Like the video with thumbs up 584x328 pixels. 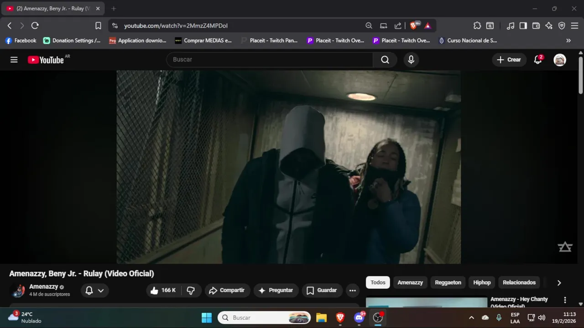pos(163,290)
